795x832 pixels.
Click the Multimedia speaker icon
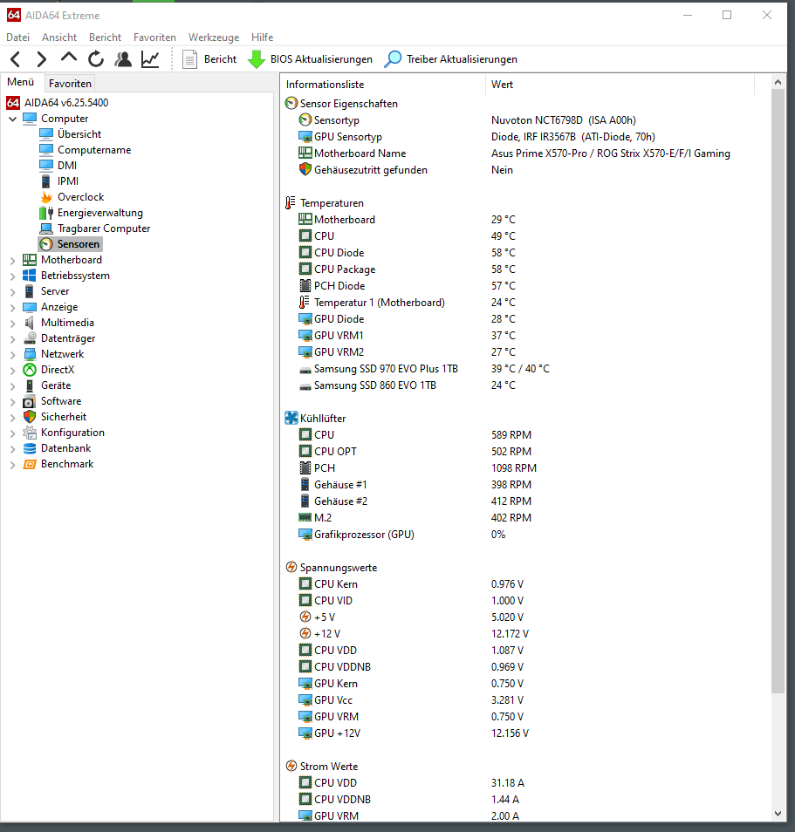(x=30, y=323)
